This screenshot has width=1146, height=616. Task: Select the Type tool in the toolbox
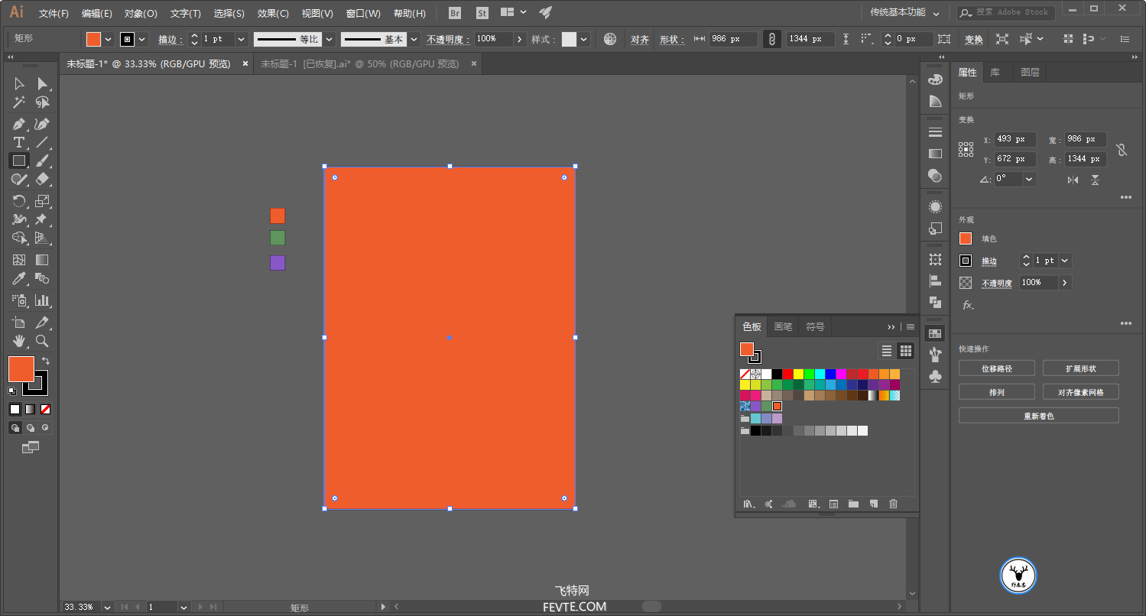pyautogui.click(x=19, y=142)
